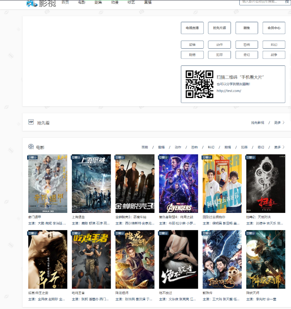The height and width of the screenshot is (309, 291).
Task: Click the 豆瓣分 badge on 奇门遁甲 poster
Action: (x=34, y=157)
